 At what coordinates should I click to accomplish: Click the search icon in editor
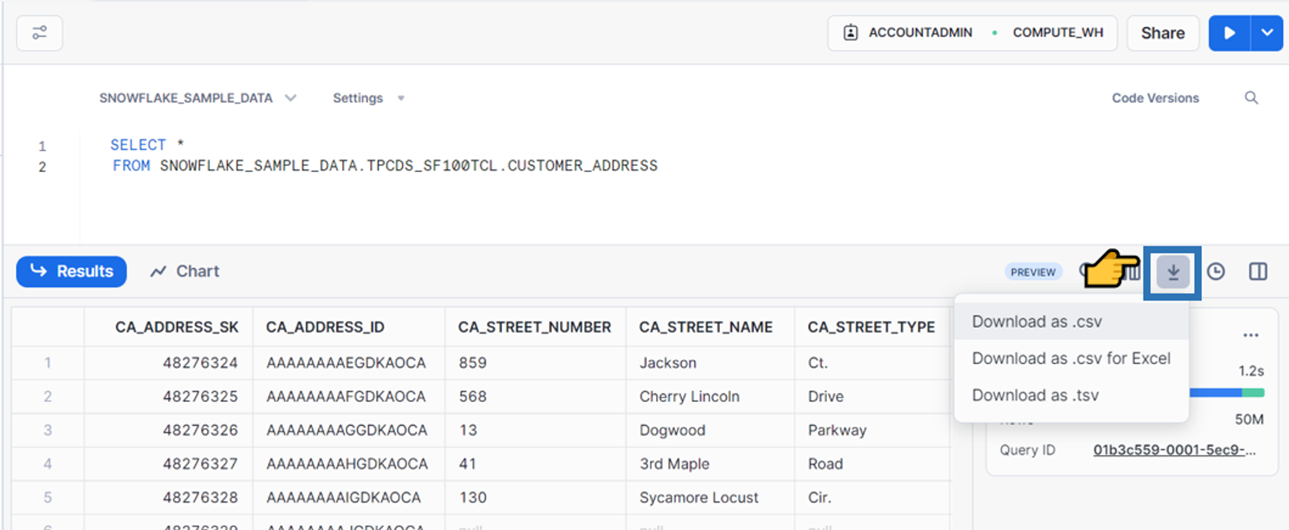pos(1251,98)
